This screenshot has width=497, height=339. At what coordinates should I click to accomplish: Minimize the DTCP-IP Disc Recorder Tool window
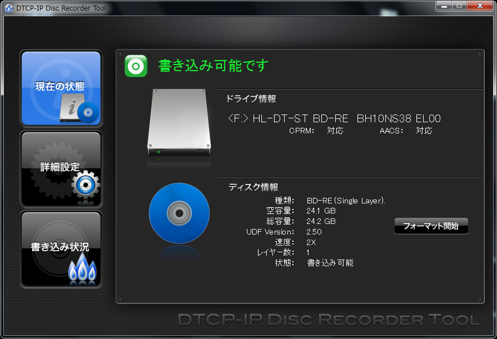[x=444, y=6]
